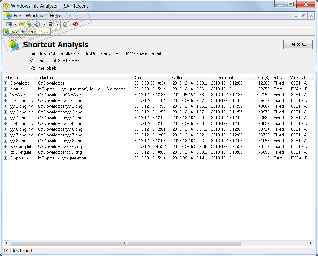Open the File menu
Image resolution: width=318 pixels, height=256 pixels.
[17, 16]
